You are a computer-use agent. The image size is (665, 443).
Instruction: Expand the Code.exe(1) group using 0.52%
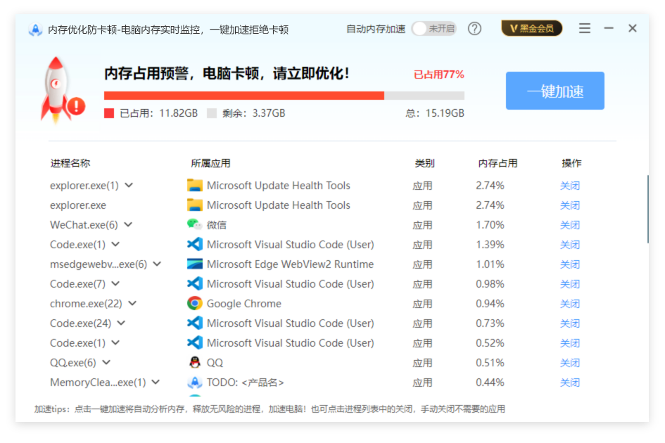point(115,342)
